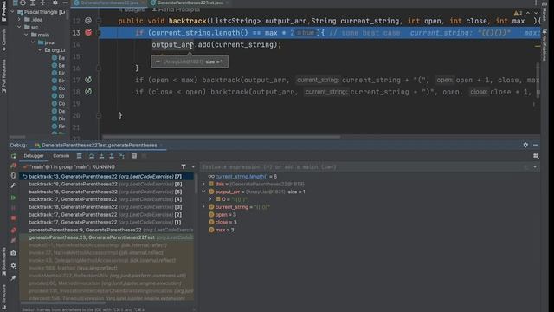This screenshot has height=312, width=554.
Task: Collapse the PascalTriangle project root
Action: point(13,12)
